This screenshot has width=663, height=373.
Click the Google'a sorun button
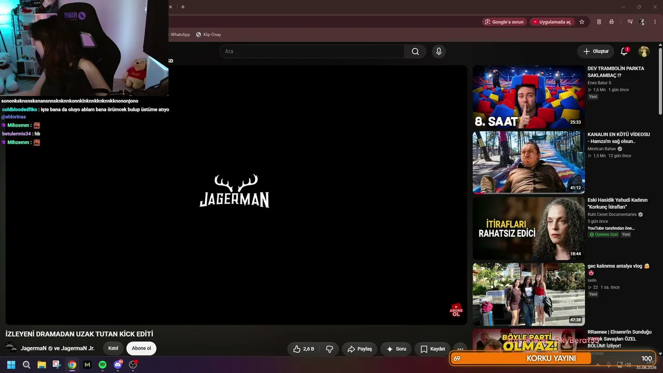click(505, 22)
